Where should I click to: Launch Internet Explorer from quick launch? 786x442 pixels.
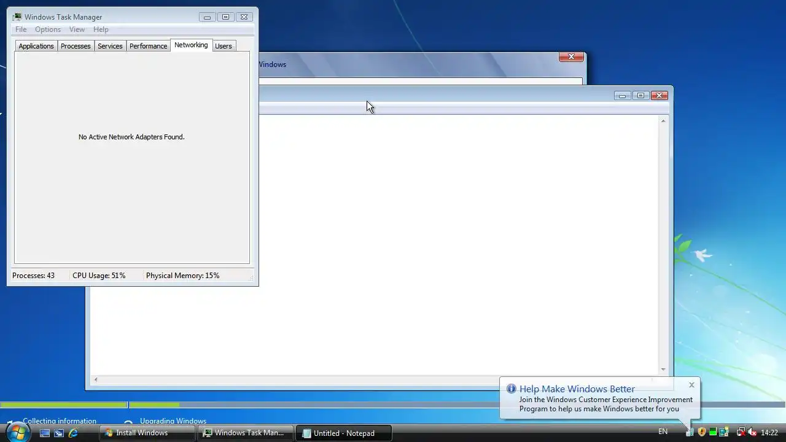(73, 433)
